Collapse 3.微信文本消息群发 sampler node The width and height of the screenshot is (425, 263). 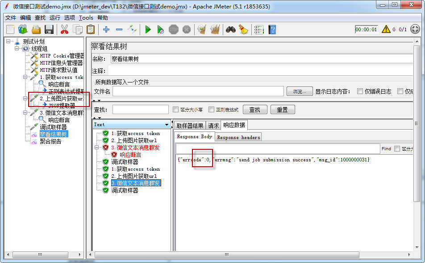(25, 113)
